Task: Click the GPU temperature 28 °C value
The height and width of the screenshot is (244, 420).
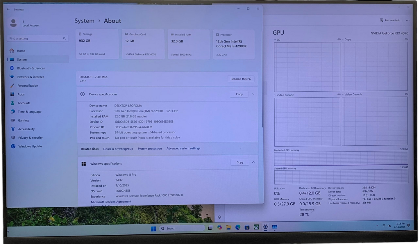Action: click(304, 215)
